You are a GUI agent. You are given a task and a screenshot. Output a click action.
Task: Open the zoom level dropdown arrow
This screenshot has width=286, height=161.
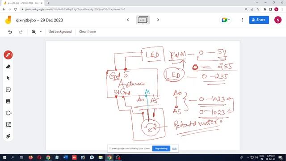41,32
